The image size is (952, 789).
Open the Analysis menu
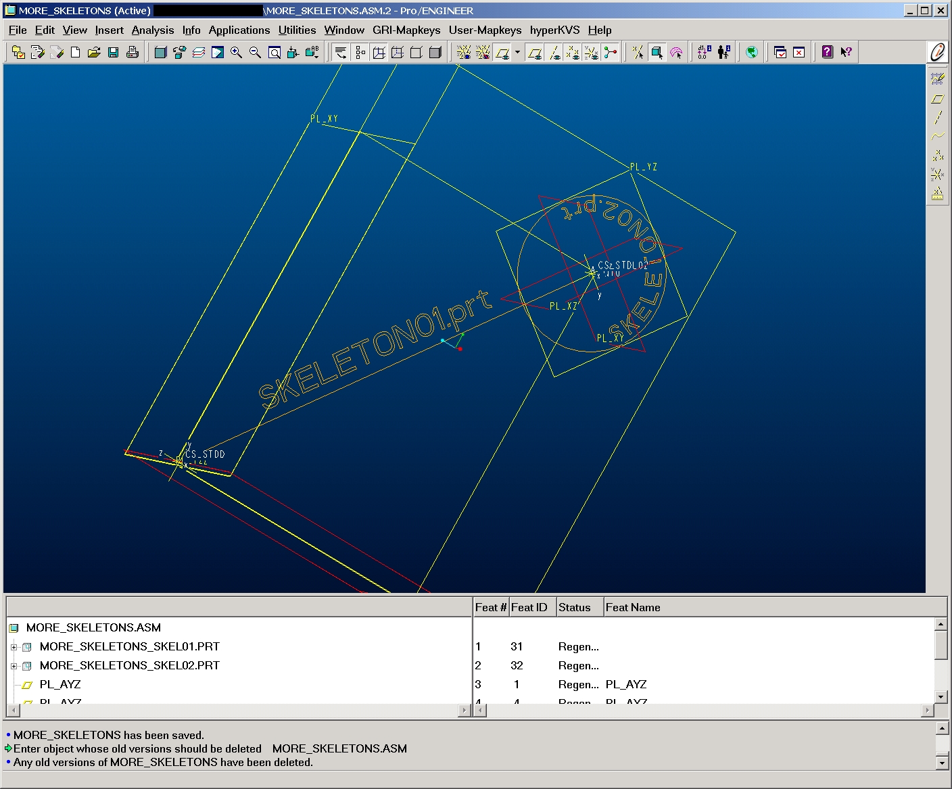coord(153,30)
